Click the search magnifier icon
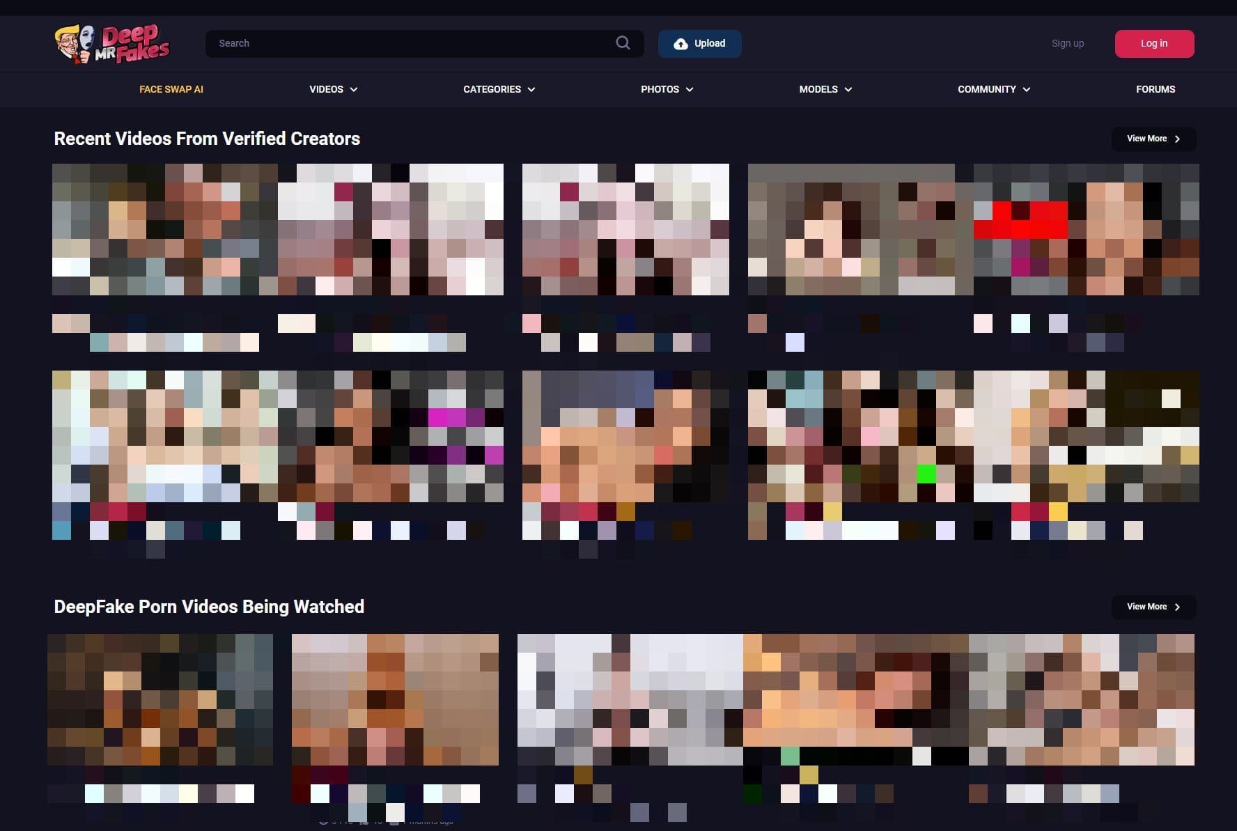Viewport: 1237px width, 831px height. click(x=623, y=42)
